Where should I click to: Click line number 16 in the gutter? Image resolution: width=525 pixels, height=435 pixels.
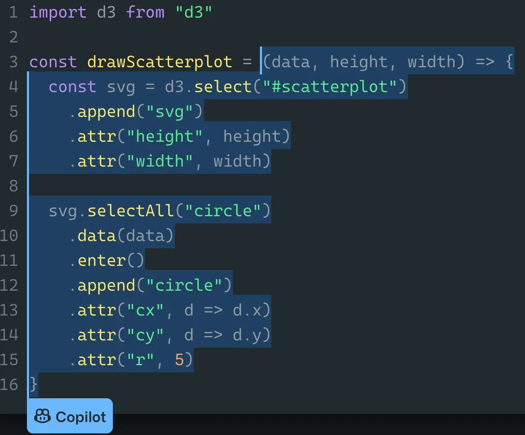point(9,385)
